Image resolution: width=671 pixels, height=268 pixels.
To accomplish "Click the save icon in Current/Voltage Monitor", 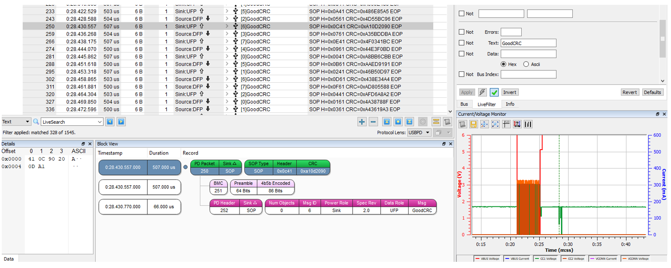I will point(473,125).
